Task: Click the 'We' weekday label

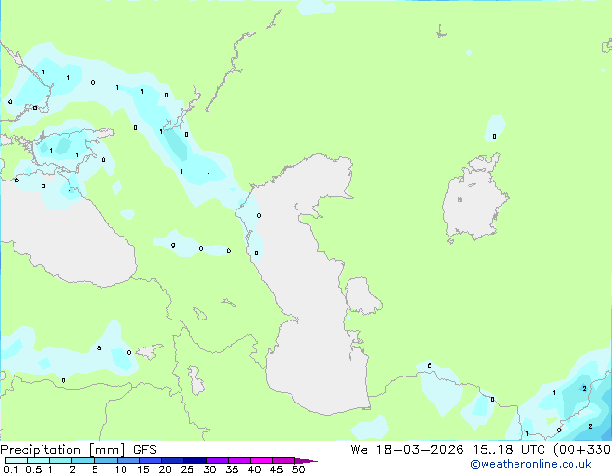Action: tap(359, 450)
